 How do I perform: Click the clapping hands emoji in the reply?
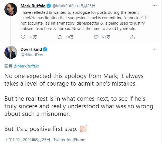pos(83,129)
